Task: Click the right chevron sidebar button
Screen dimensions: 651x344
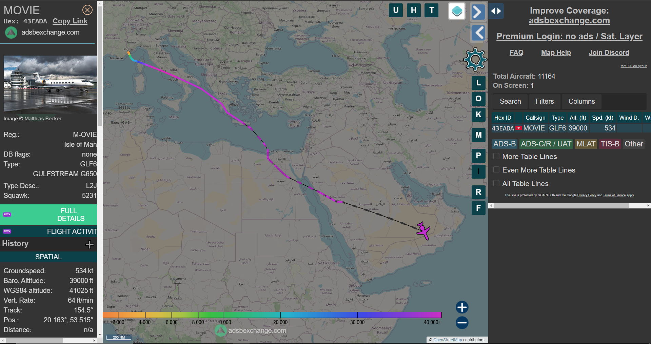Action: click(478, 12)
